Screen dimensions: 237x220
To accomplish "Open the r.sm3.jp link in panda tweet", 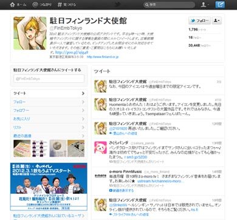I will pos(136,157).
